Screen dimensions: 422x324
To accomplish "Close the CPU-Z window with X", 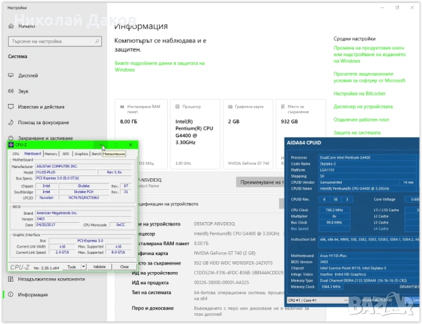I will tap(131, 144).
